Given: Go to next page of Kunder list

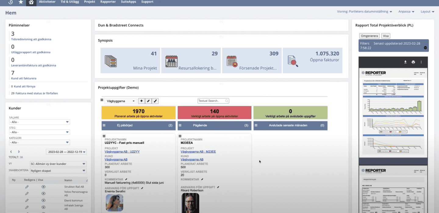Looking at the screenshot, I should pyautogui.click(x=19, y=152).
